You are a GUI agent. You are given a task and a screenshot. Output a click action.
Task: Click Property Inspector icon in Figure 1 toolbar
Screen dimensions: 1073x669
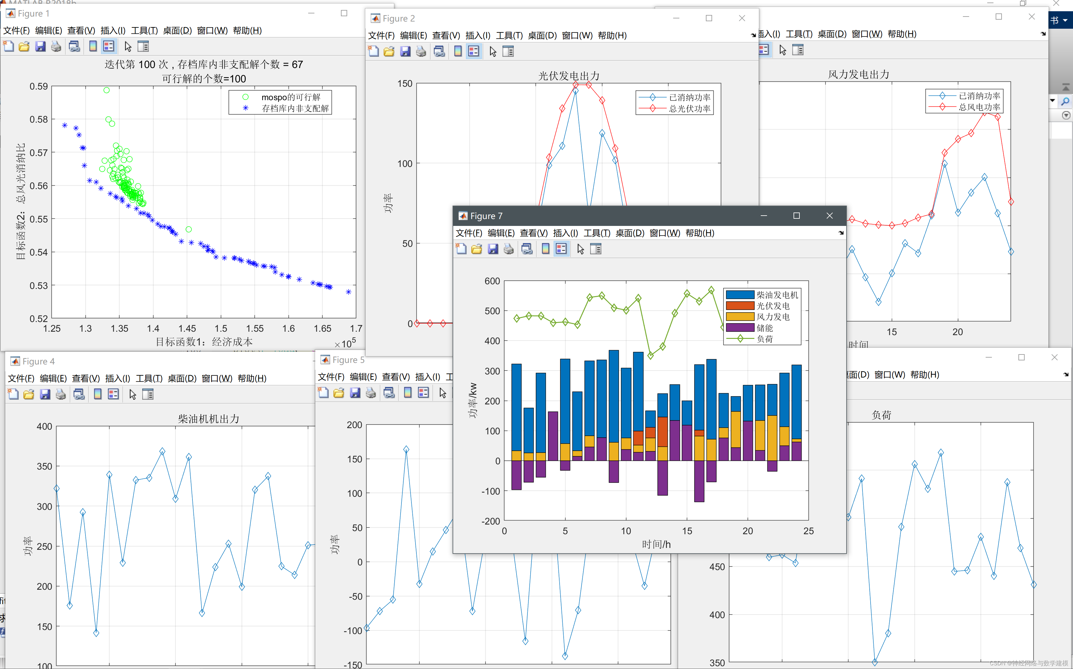[x=143, y=46]
